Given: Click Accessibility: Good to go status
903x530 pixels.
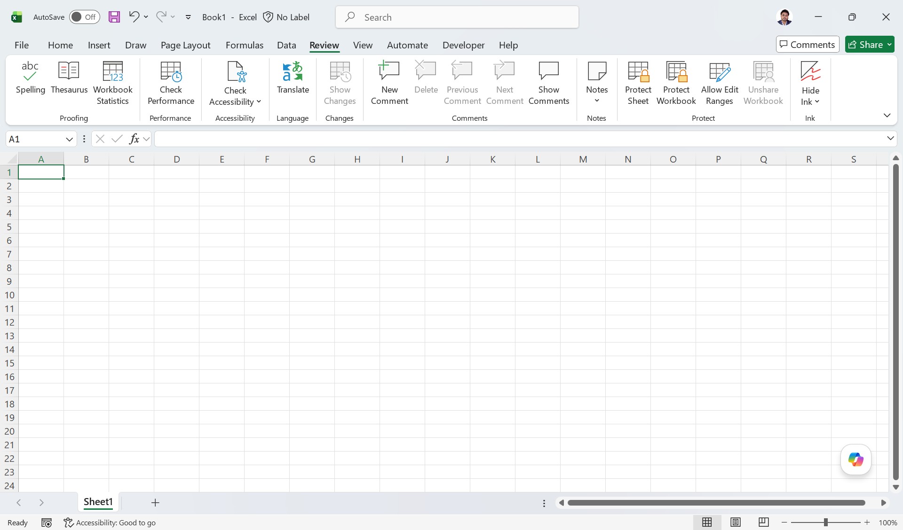Looking at the screenshot, I should (x=110, y=522).
